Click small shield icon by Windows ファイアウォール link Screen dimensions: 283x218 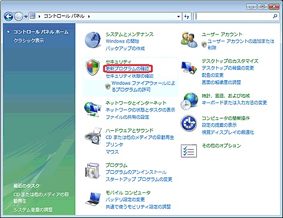[107, 86]
